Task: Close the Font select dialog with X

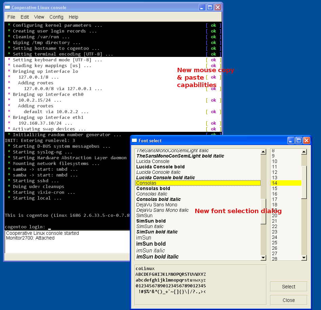Action: pyautogui.click(x=306, y=140)
